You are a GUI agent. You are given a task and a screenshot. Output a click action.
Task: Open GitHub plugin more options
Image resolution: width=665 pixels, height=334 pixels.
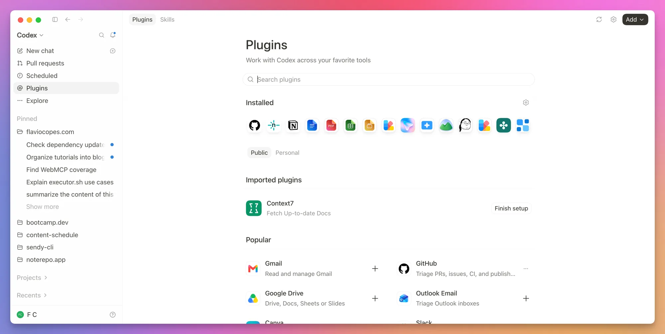[x=526, y=269]
